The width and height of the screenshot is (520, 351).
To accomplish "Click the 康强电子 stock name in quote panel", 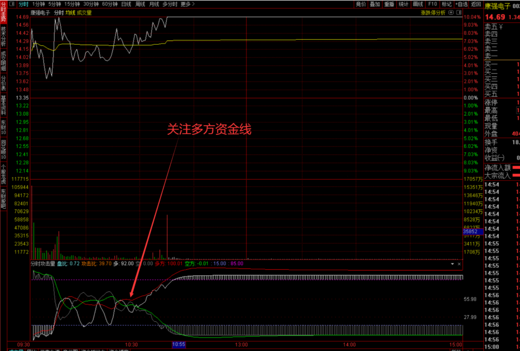I will pos(497,6).
